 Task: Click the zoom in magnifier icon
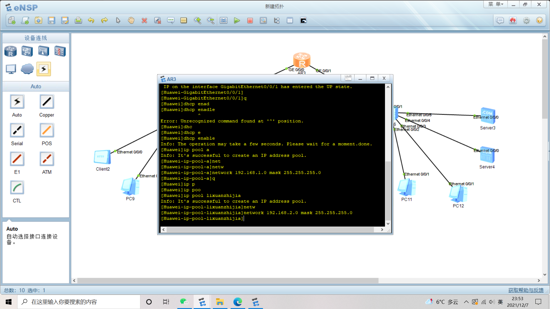(x=197, y=21)
